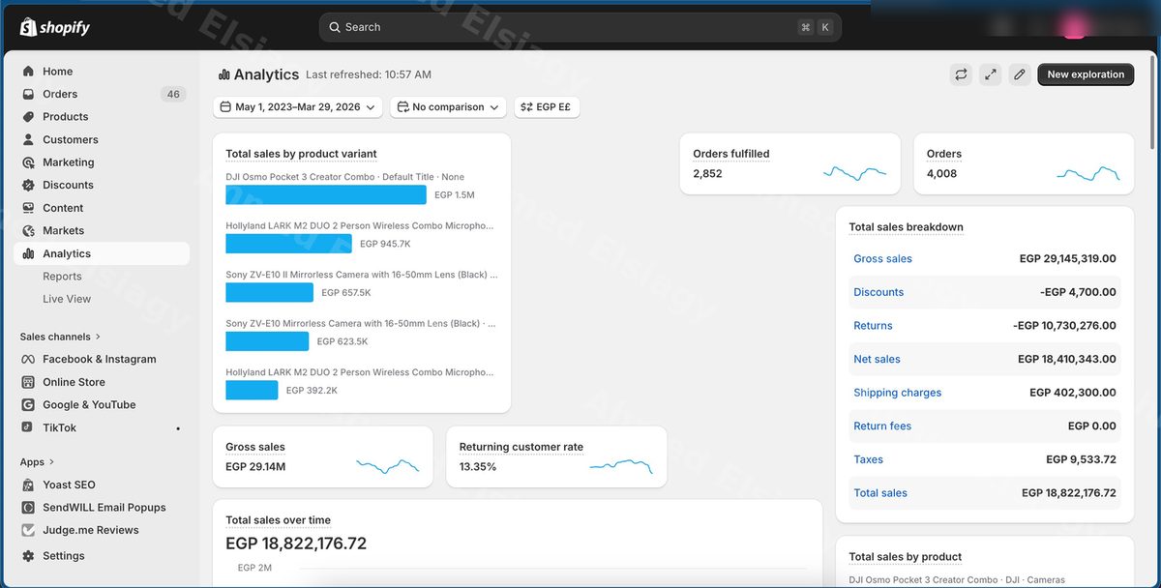Open the No comparison dropdown
This screenshot has height=588, width=1161.
448,107
